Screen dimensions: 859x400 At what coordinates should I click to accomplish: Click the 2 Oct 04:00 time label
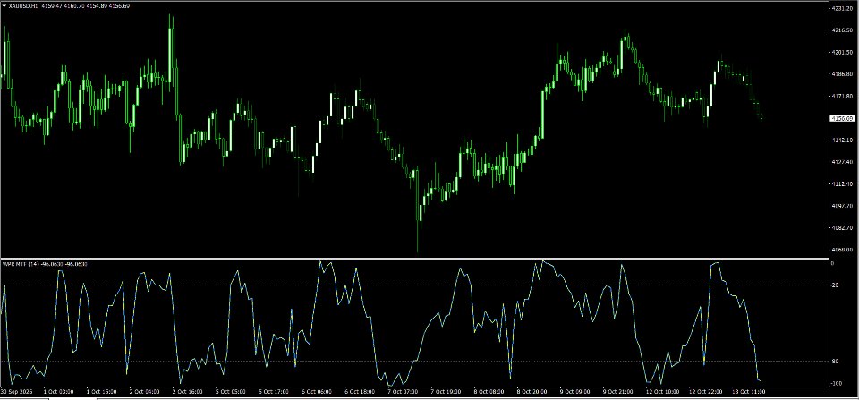click(x=145, y=392)
